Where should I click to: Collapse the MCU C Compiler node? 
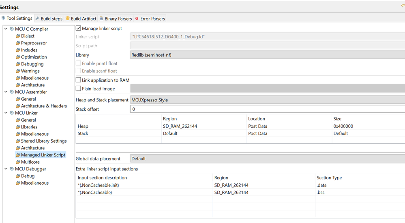pos(6,29)
